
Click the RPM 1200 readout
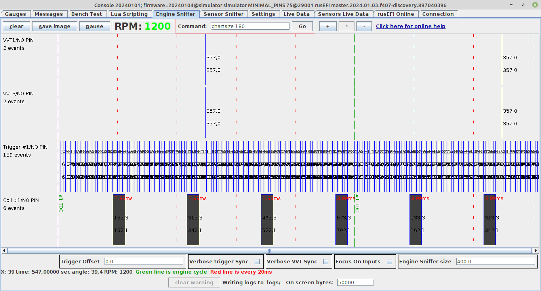143,26
